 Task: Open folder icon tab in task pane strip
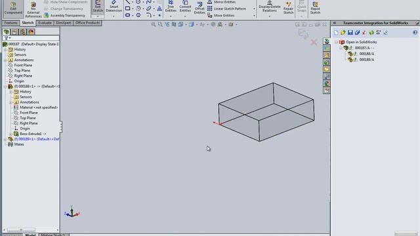(x=327, y=69)
